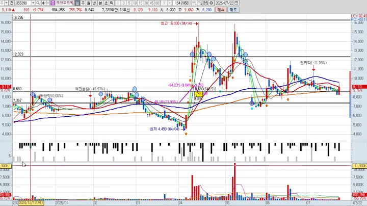Click the 액면분할(-49.97%) annotation
This screenshot has height=206, width=367.
click(90, 89)
